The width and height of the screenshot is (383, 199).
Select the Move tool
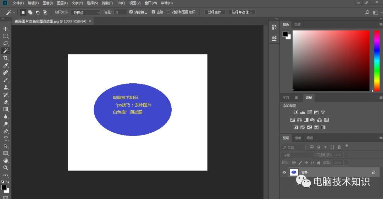tap(6, 29)
